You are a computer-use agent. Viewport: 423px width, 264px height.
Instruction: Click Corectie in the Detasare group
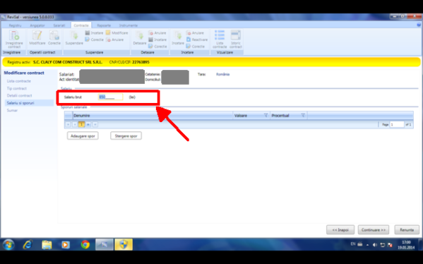coord(157,47)
